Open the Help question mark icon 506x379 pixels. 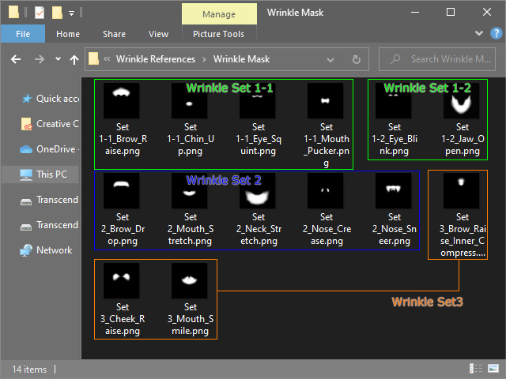pos(495,34)
